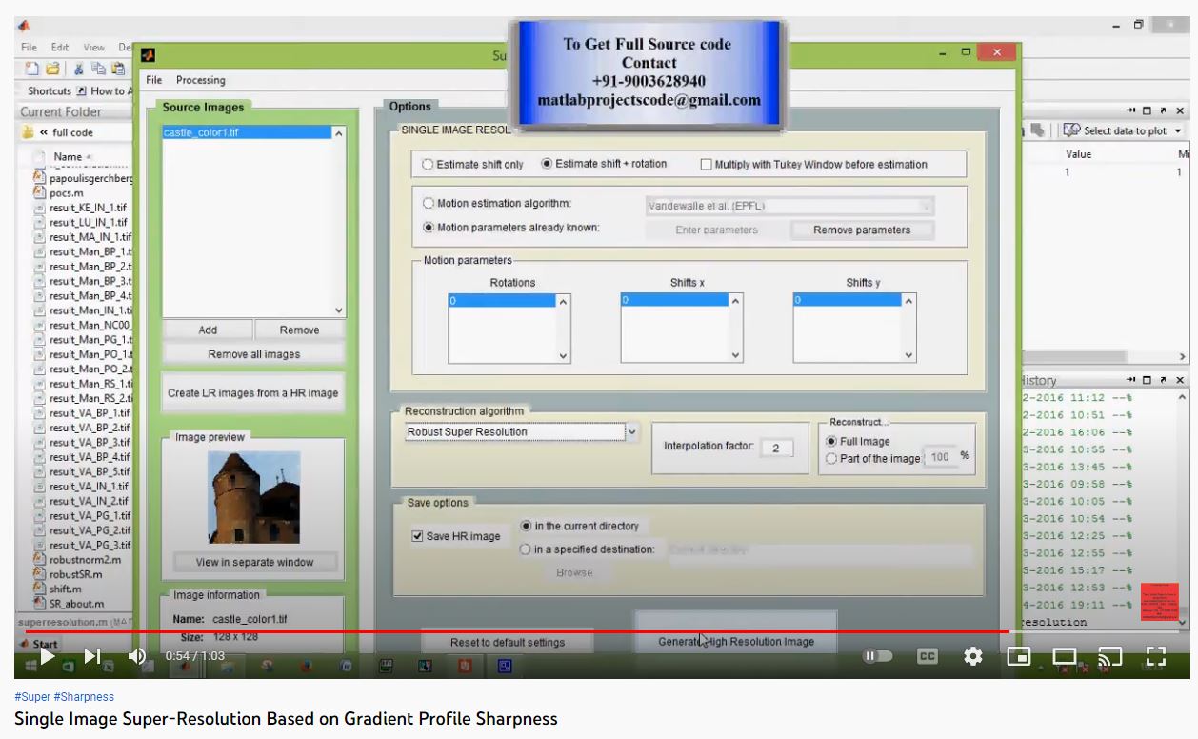Open File menu in super-resolution dialog
Image resolution: width=1198 pixels, height=739 pixels.
(154, 80)
